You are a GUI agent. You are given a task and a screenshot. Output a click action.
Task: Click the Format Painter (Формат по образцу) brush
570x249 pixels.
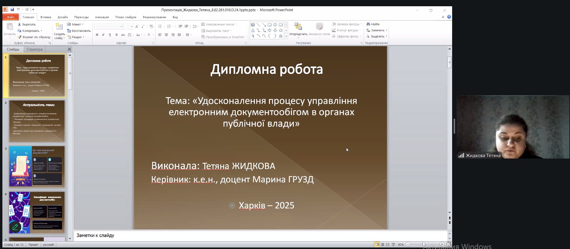[34, 37]
